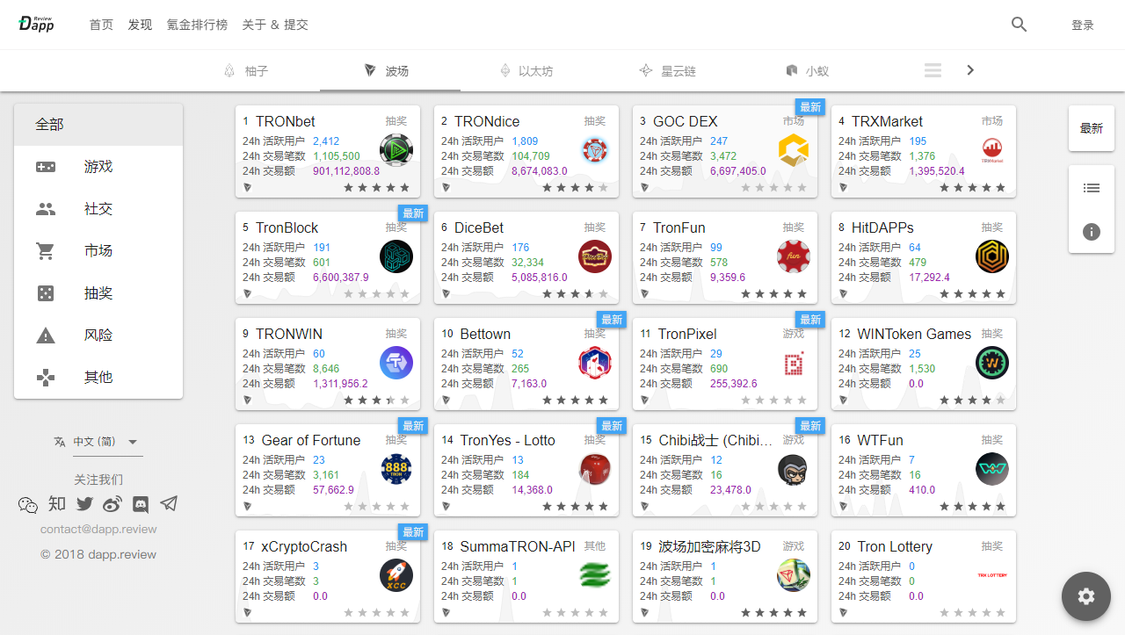Select the 星云链 chain tab

coord(667,71)
